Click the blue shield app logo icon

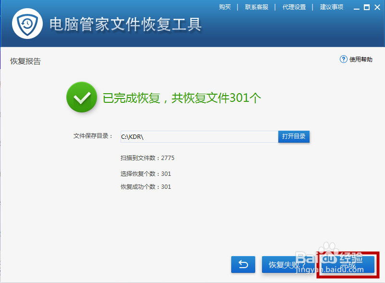point(28,24)
